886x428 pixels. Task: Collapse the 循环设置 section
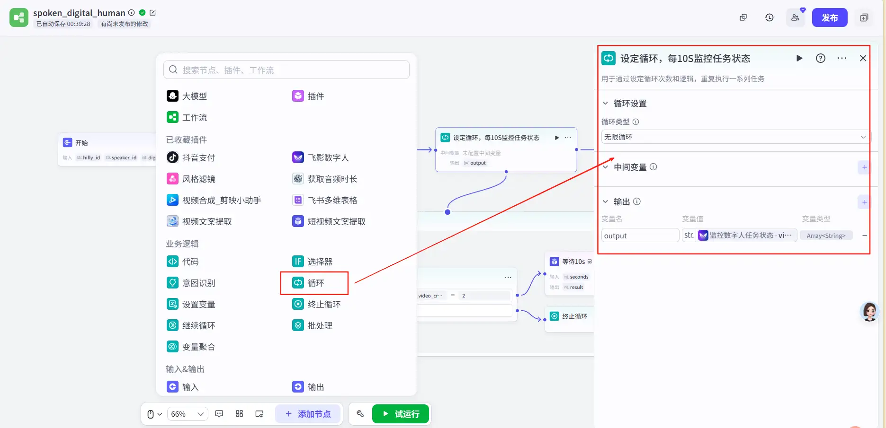pos(605,103)
